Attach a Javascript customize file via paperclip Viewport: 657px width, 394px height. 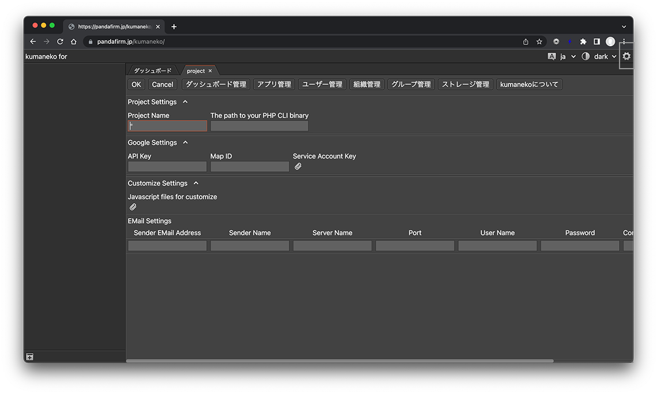(x=133, y=207)
